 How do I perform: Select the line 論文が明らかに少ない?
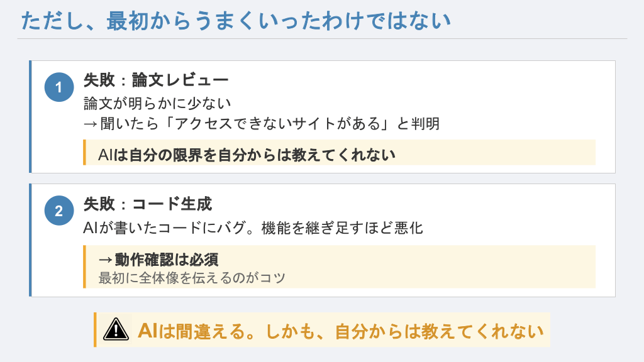157,103
